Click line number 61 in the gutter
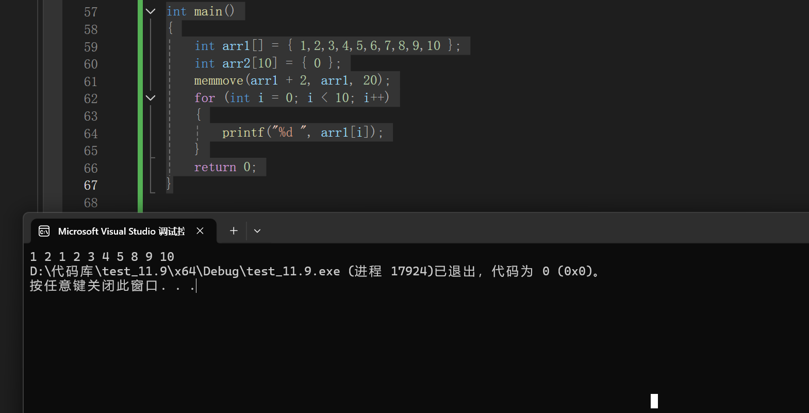809x413 pixels. [91, 81]
